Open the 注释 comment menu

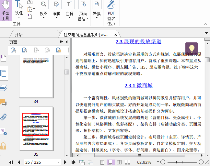[x=69, y=10]
